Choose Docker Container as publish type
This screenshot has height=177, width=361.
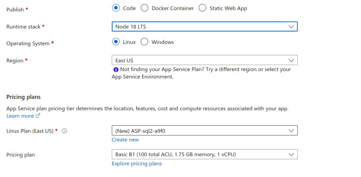[144, 8]
